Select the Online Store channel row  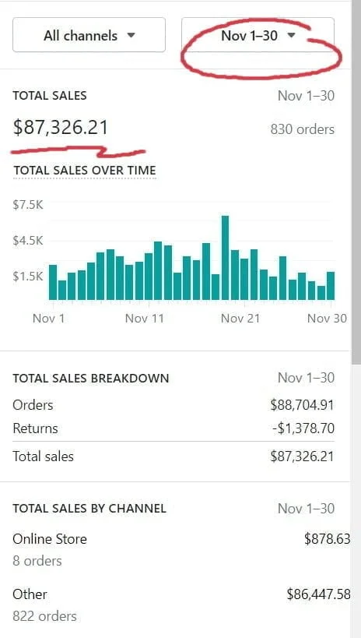tap(181, 550)
